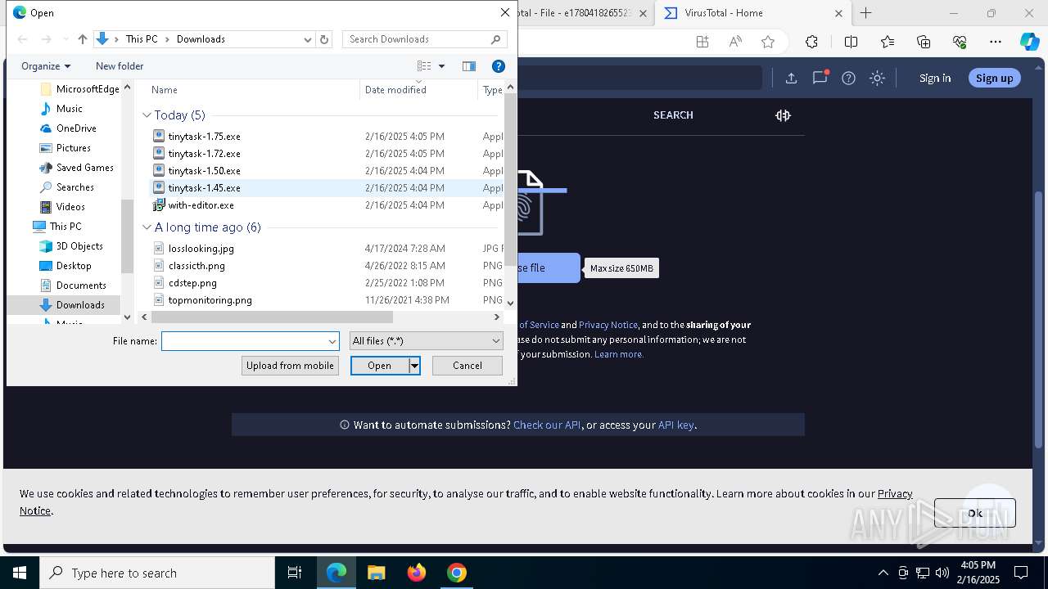Change your view icon in dialog
Image resolution: width=1048 pixels, height=589 pixels.
tap(424, 66)
